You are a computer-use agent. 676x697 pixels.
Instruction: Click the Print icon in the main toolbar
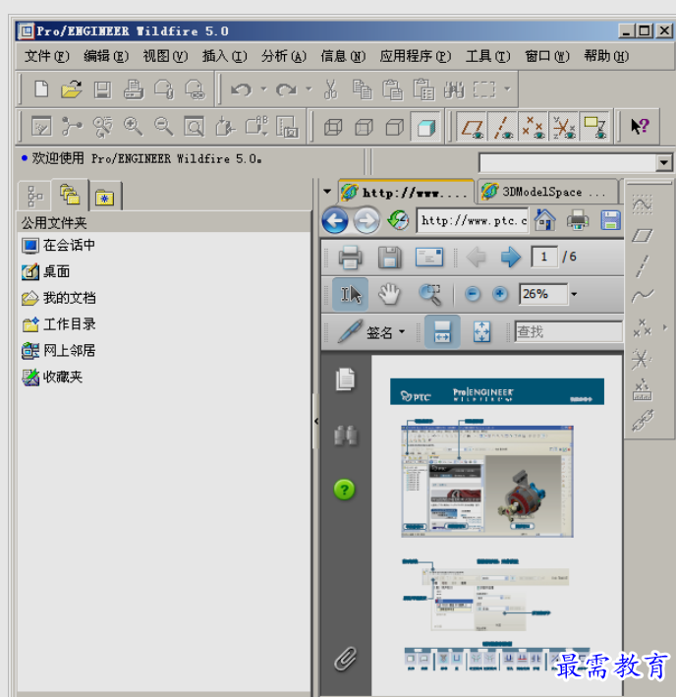coord(134,89)
